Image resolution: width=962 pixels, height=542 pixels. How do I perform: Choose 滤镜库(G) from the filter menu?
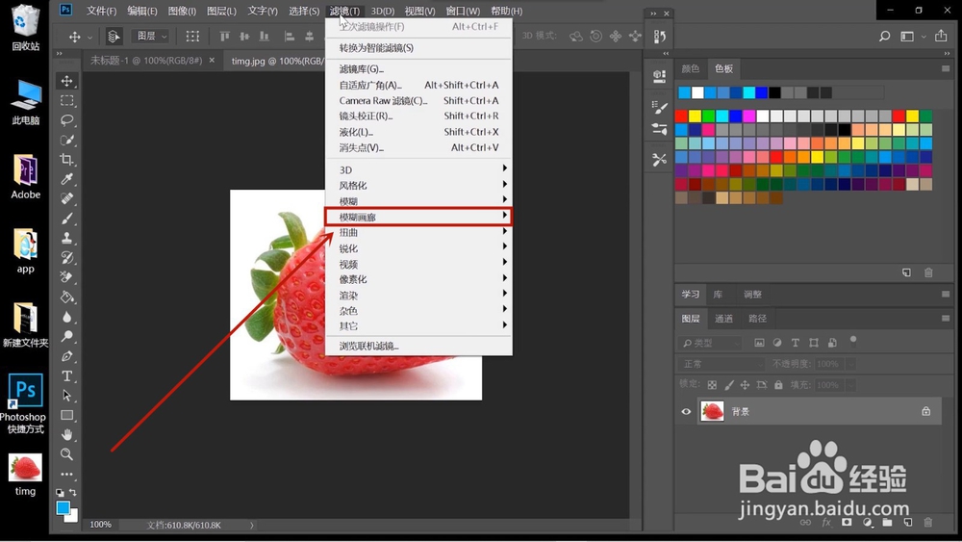[x=418, y=68]
